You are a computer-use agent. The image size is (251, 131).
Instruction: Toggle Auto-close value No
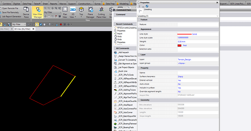(x=179, y=84)
